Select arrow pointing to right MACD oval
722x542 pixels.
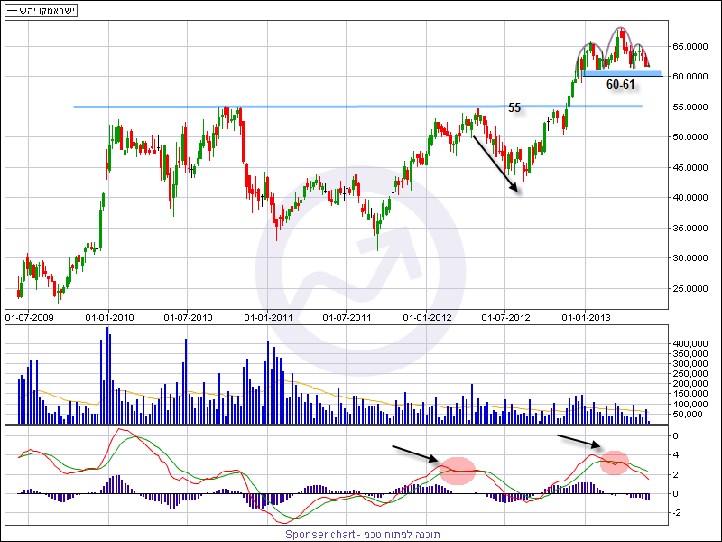(579, 440)
